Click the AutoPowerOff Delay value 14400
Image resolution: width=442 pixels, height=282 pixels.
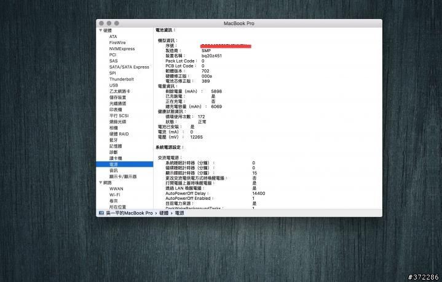click(259, 194)
